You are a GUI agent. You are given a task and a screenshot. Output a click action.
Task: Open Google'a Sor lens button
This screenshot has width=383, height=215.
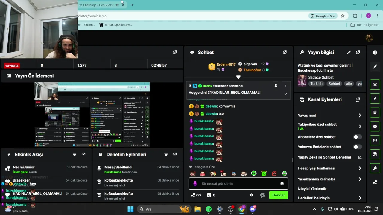pos(323,16)
